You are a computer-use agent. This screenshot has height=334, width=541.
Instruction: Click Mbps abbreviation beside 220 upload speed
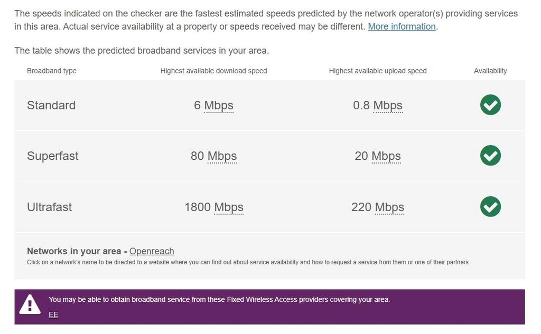click(389, 207)
